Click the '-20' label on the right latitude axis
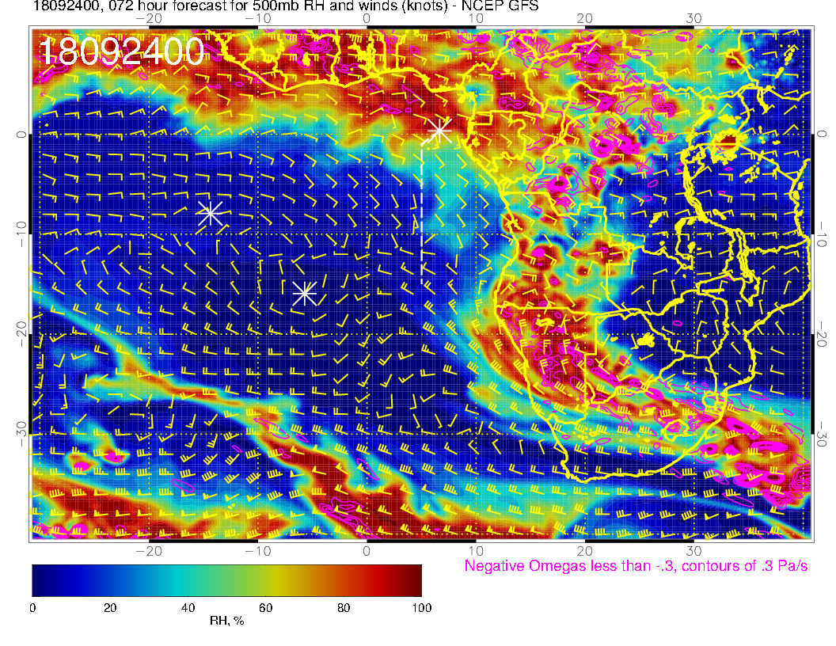Image resolution: width=836 pixels, height=646 pixels. [x=822, y=334]
